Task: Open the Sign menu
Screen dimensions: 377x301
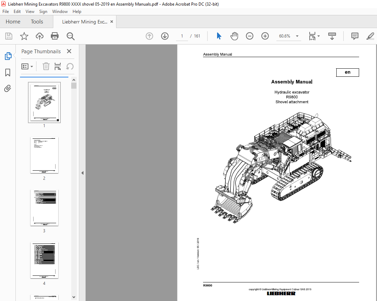Action: (x=43, y=12)
